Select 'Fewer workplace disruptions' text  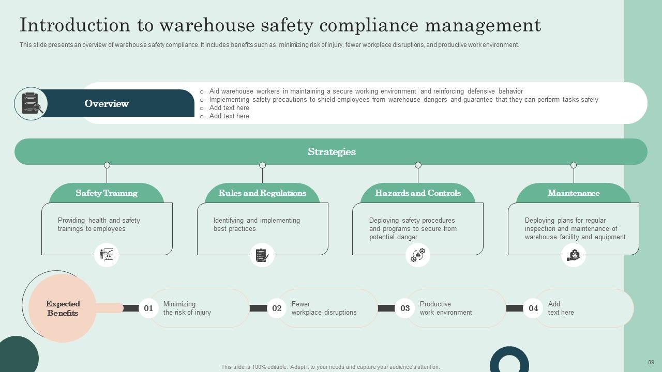click(x=324, y=308)
